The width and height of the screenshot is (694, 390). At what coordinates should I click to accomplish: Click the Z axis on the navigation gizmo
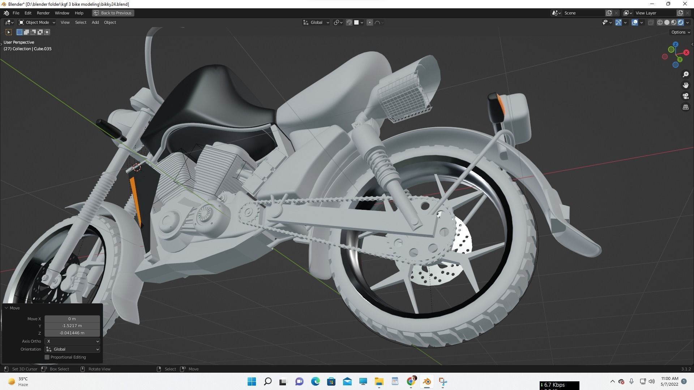pos(675,44)
